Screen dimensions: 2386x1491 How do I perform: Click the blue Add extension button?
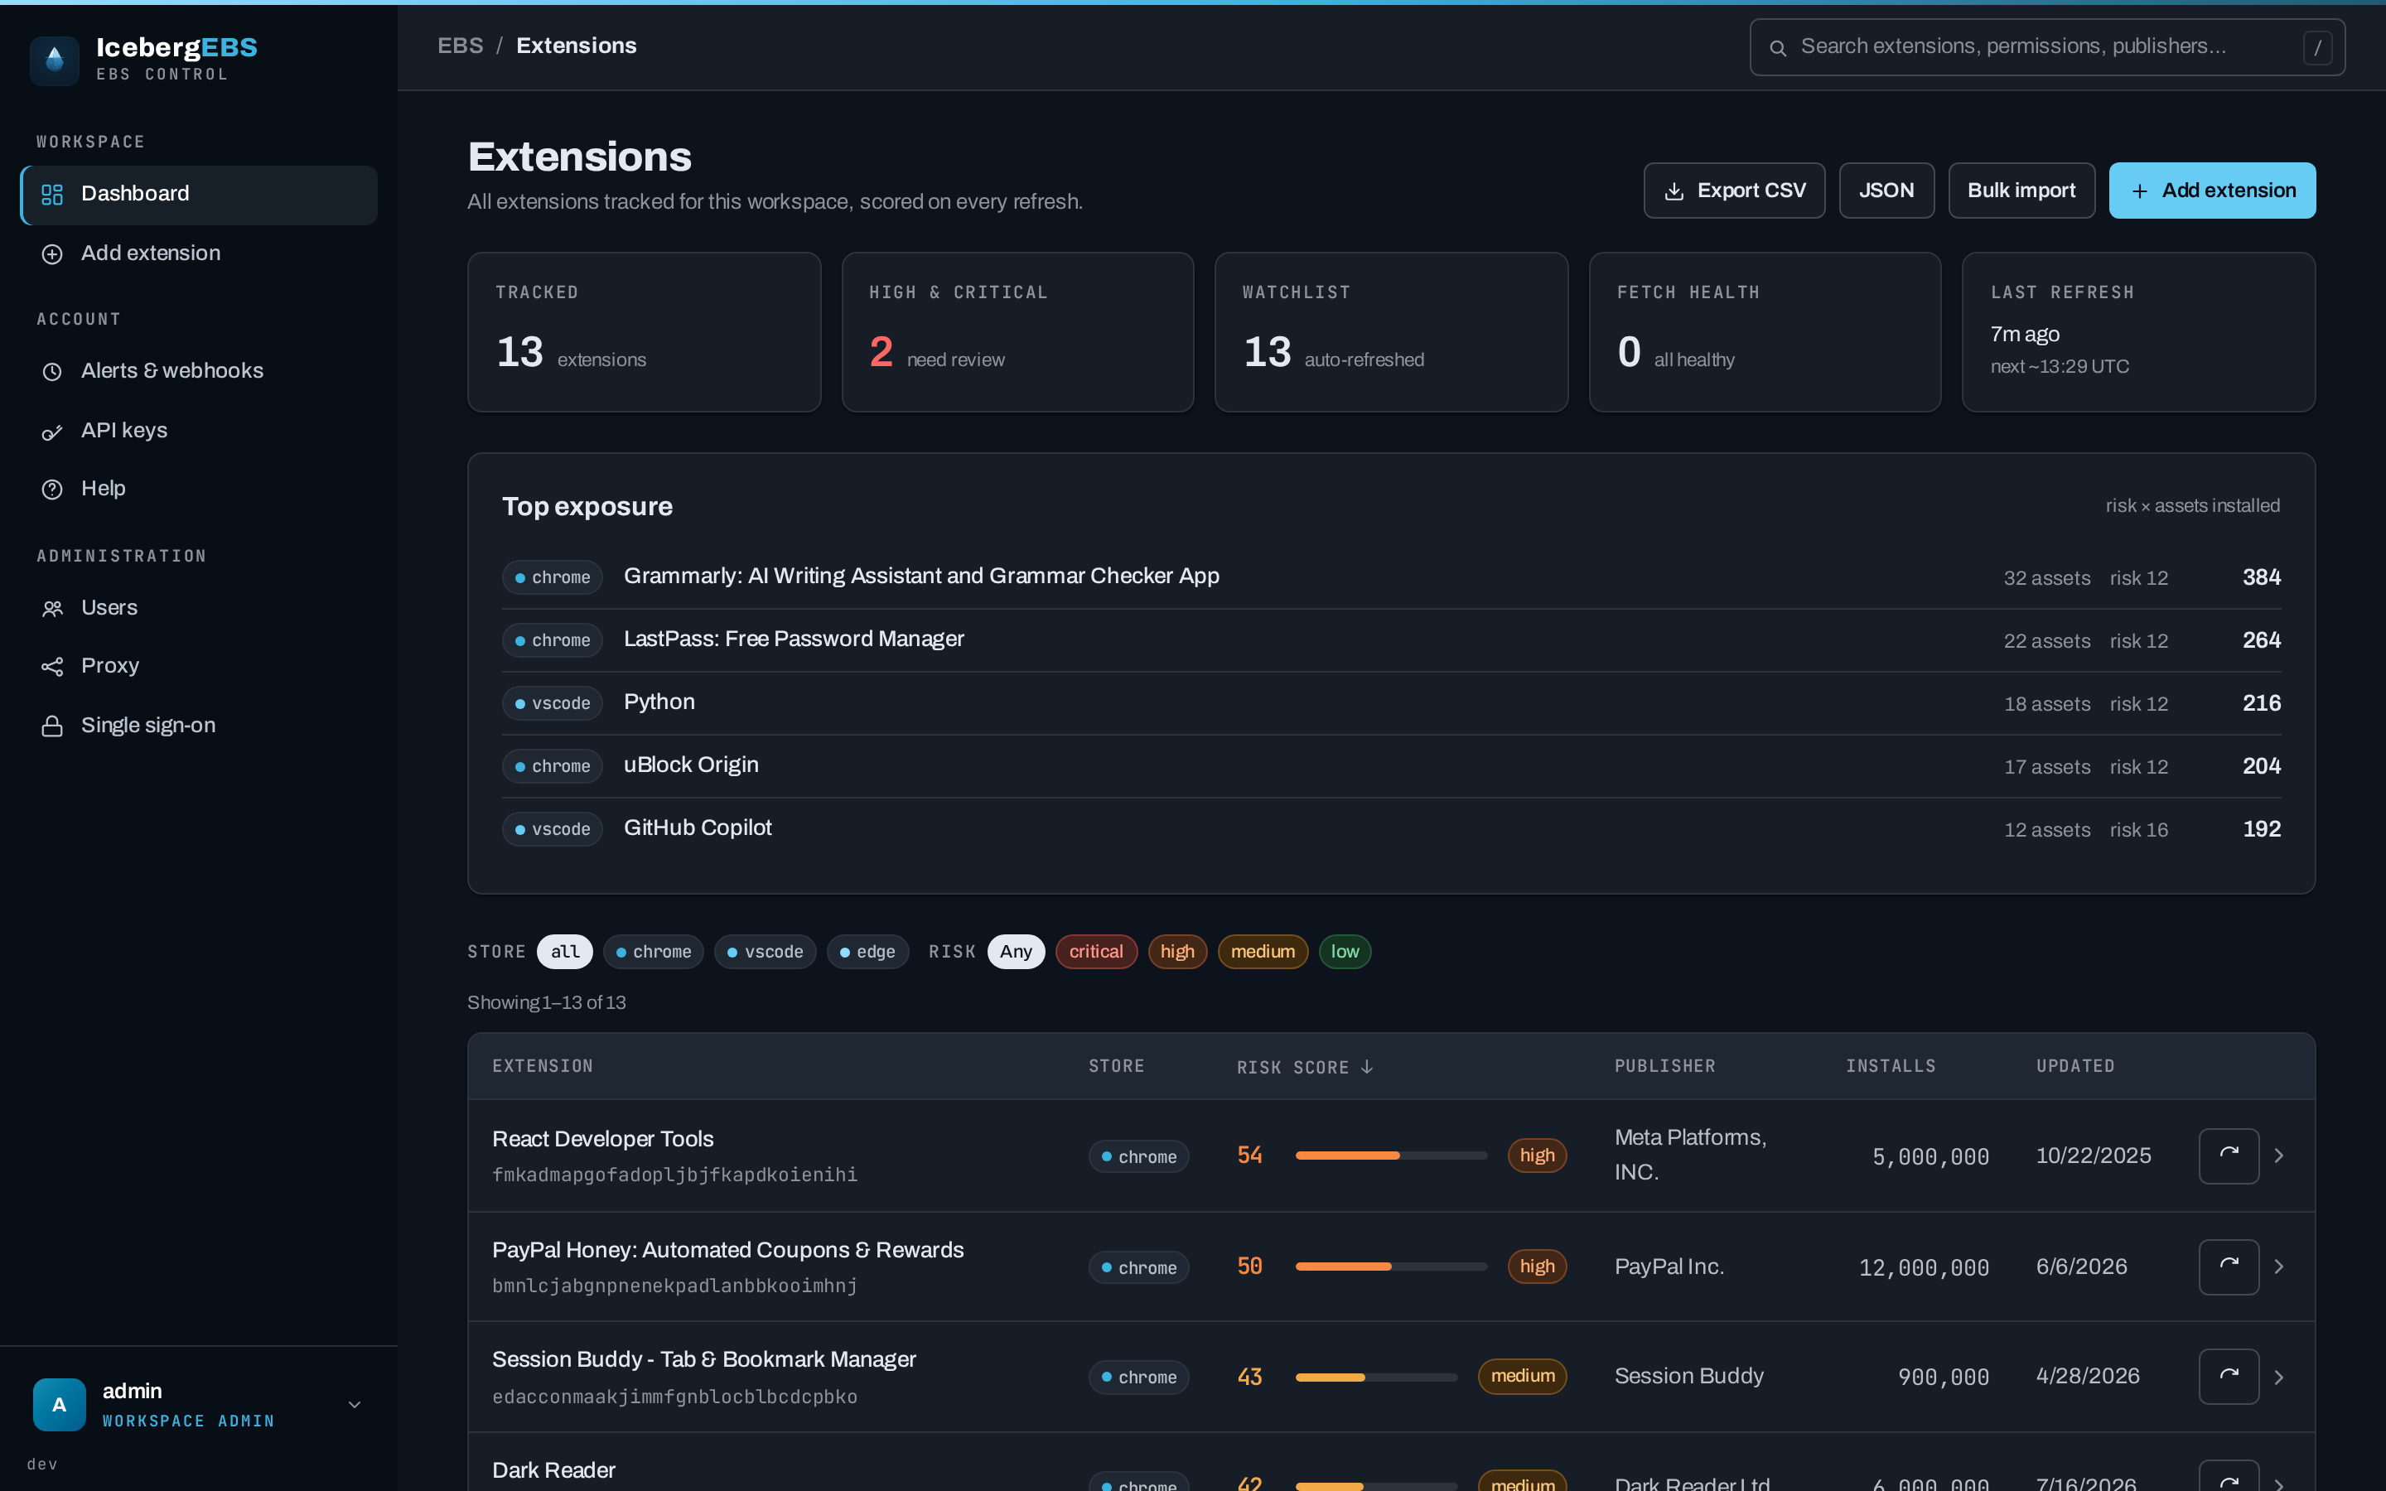[2213, 191]
